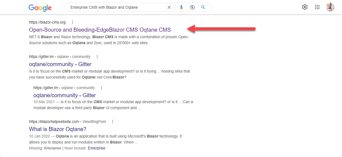This screenshot has width=342, height=157.
Task: Open the 'What is Blazor Oqtane?' result
Action: pyautogui.click(x=58, y=129)
